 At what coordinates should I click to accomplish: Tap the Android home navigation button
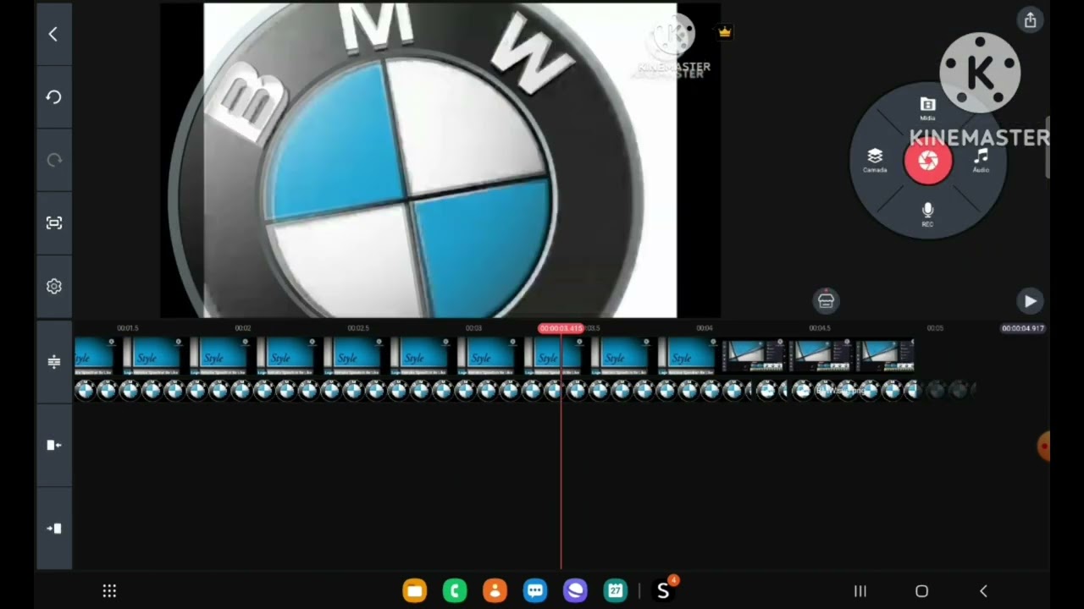(921, 591)
